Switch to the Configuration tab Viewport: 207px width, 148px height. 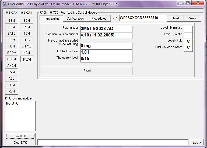(x=75, y=18)
